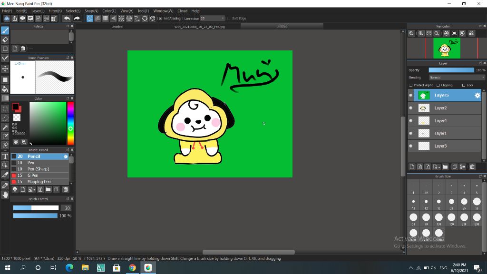Adjust the layer Opacity slider
This screenshot has width=487, height=274.
click(451, 70)
